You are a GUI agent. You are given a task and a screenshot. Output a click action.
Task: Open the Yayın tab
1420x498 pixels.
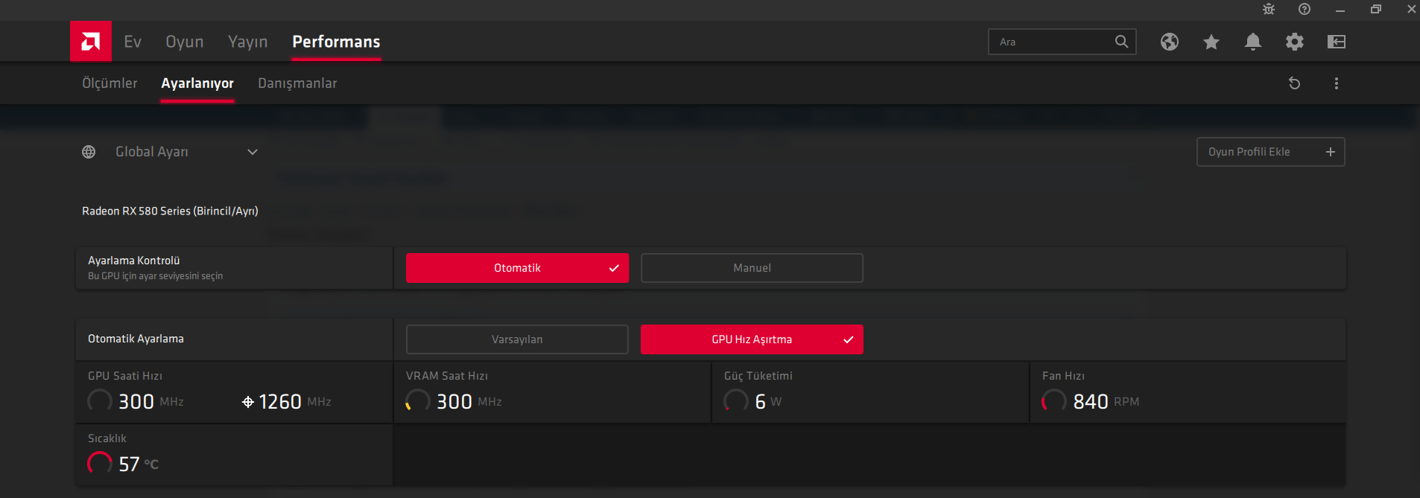click(247, 42)
